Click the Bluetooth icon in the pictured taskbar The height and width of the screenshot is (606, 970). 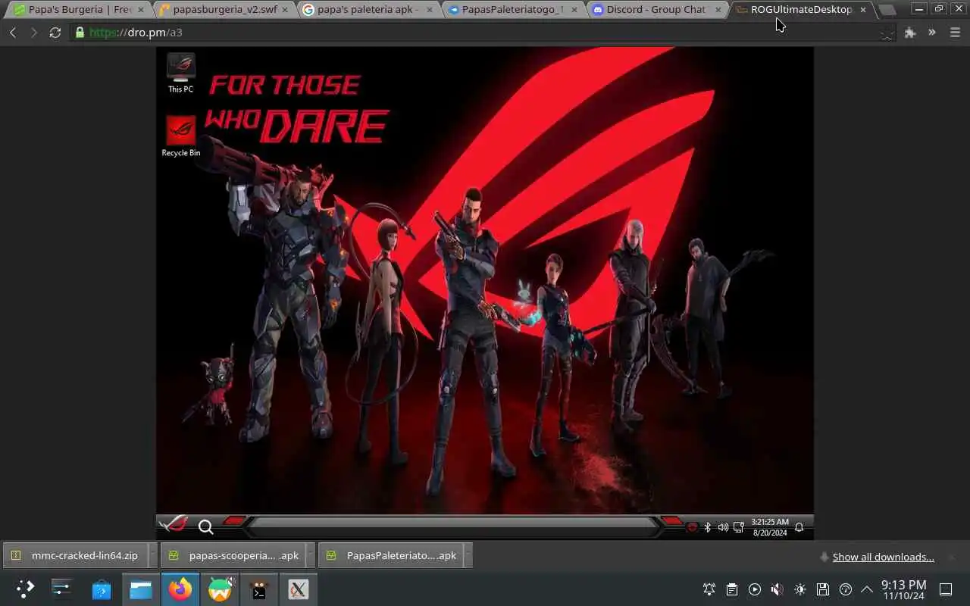(707, 527)
